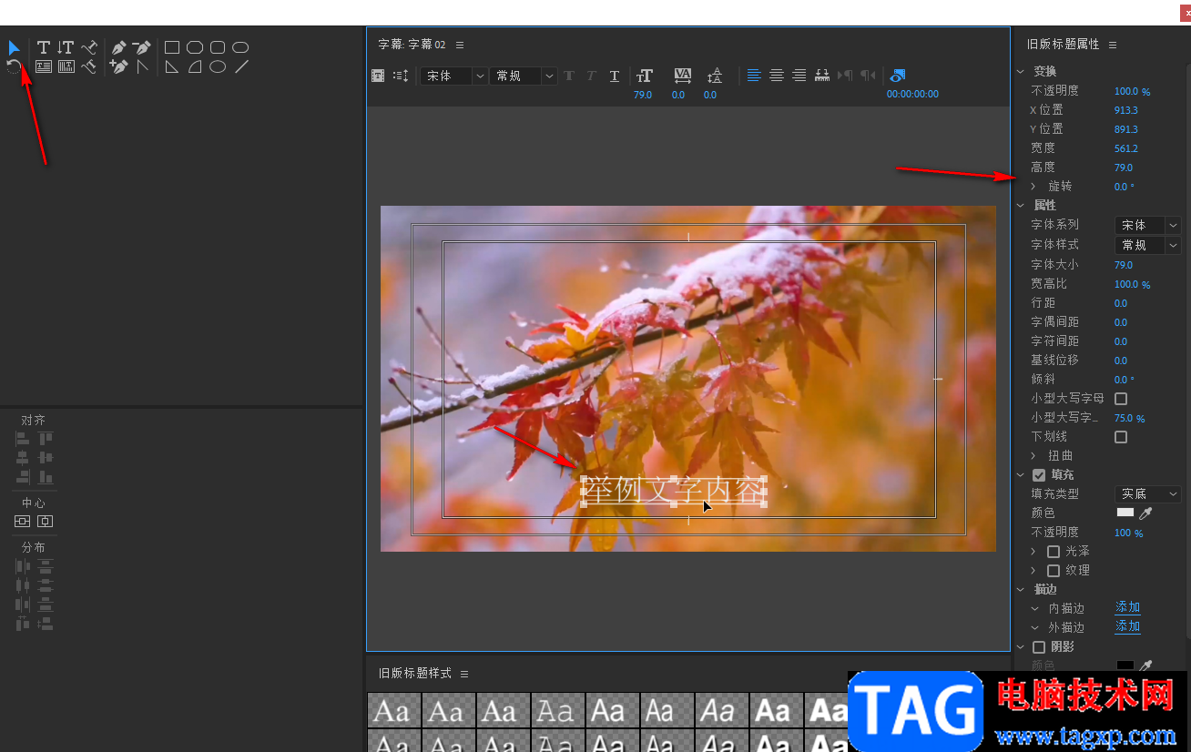The image size is (1191, 752).
Task: Enable 下划线 checkbox
Action: [1121, 437]
